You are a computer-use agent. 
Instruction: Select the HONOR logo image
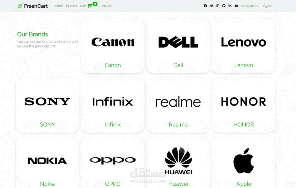(x=244, y=102)
